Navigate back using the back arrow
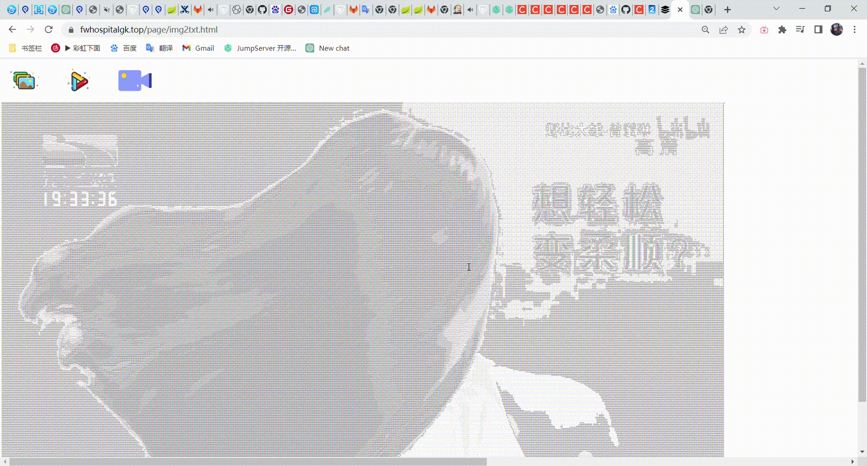 [x=12, y=29]
